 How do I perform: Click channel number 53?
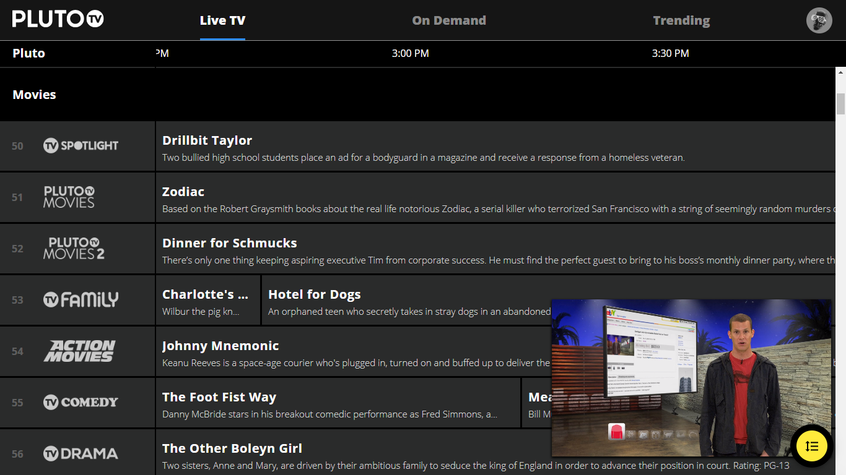(17, 300)
